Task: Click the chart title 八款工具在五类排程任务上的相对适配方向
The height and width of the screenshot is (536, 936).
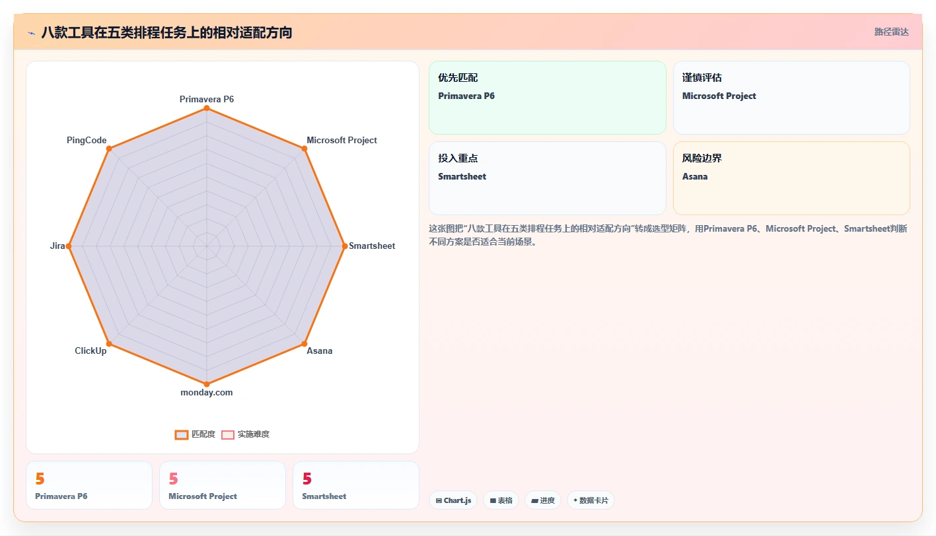Action: pos(166,32)
